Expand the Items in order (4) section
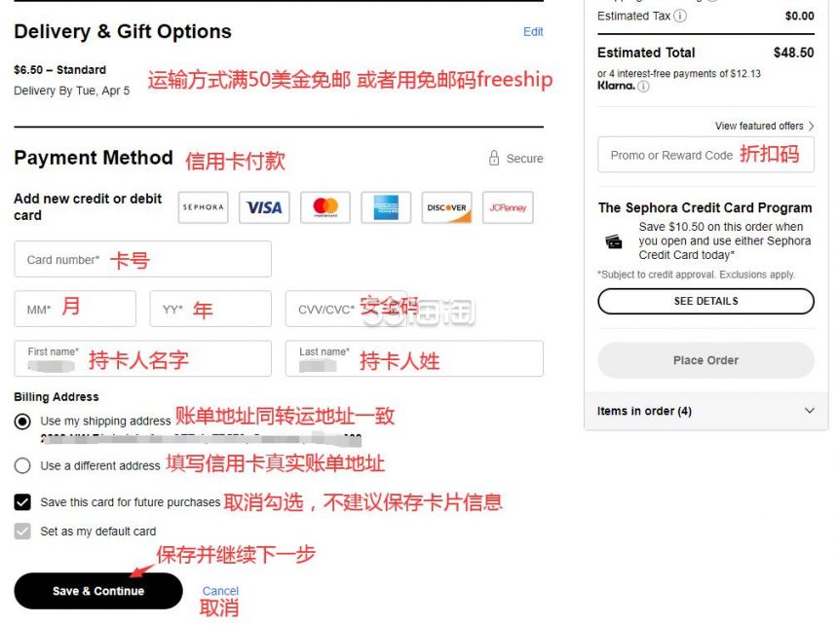This screenshot has height=625, width=838. point(706,411)
